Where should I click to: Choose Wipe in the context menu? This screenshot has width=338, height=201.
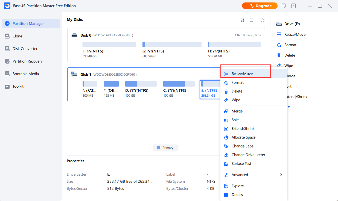[x=254, y=100]
